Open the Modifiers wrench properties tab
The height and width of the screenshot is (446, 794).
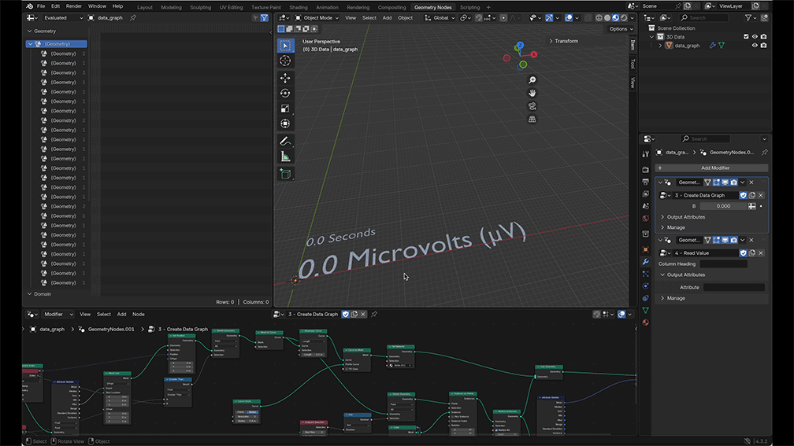click(646, 262)
